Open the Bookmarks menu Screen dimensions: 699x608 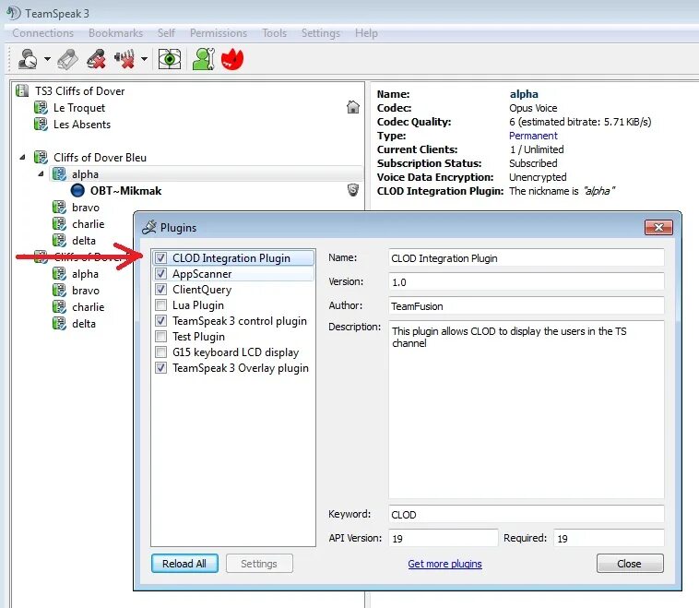116,33
